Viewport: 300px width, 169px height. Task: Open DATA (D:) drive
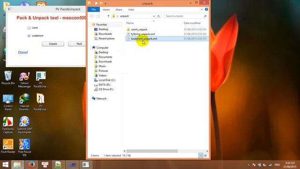pyautogui.click(x=104, y=84)
